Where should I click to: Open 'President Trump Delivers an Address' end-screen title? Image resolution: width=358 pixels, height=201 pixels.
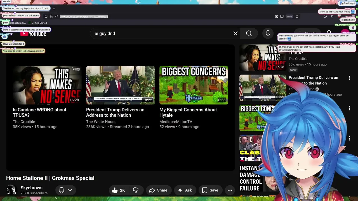pyautogui.click(x=115, y=112)
